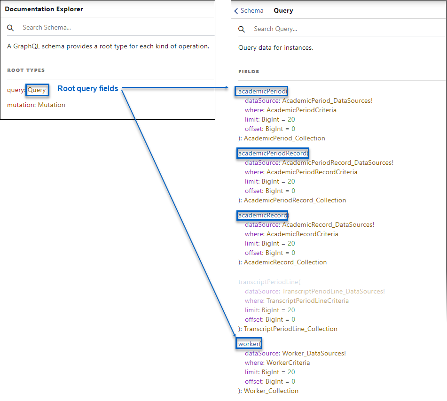Click the dataSource argument of worker
This screenshot has height=401, width=447.
262,354
